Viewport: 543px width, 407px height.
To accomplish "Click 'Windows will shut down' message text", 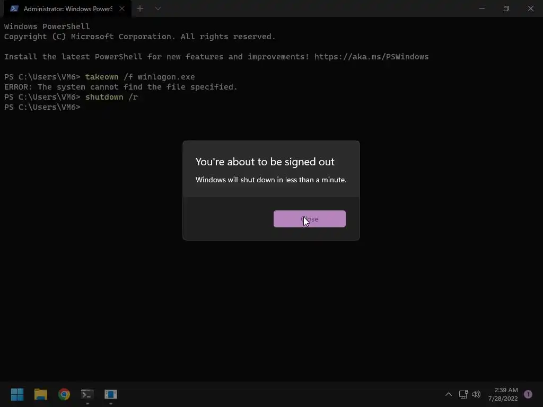I will (271, 180).
